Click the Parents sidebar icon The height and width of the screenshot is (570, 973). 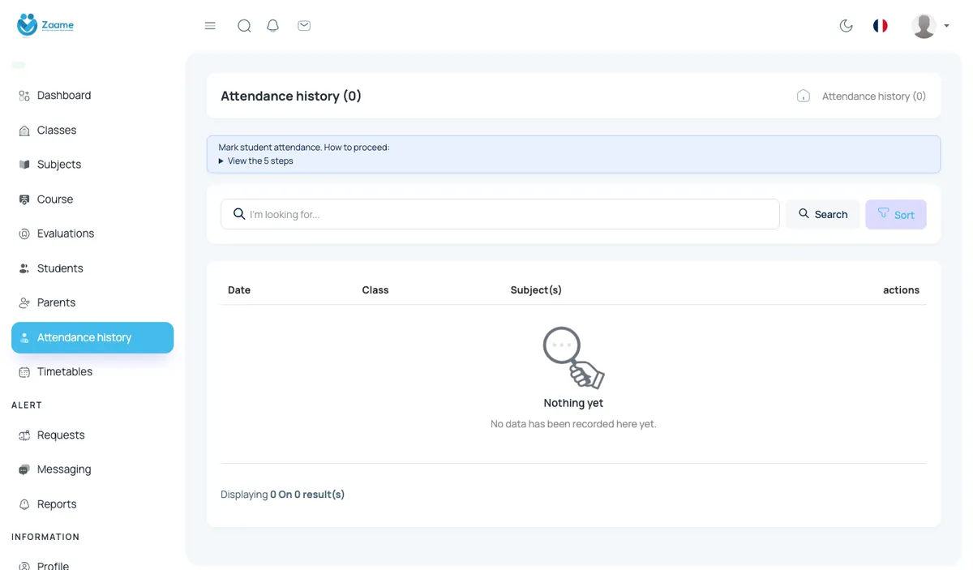tap(24, 302)
